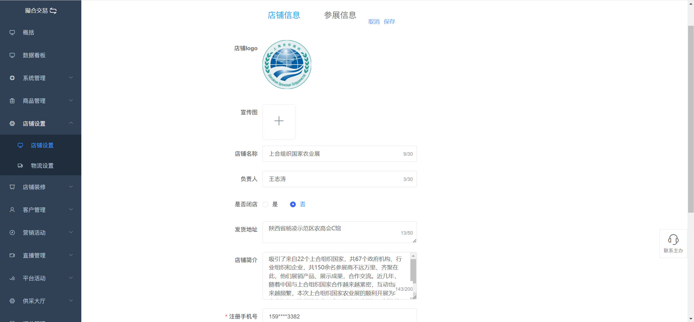This screenshot has width=694, height=322.
Task: Click the gift box icon for 商品管理
Action: pos(12,101)
